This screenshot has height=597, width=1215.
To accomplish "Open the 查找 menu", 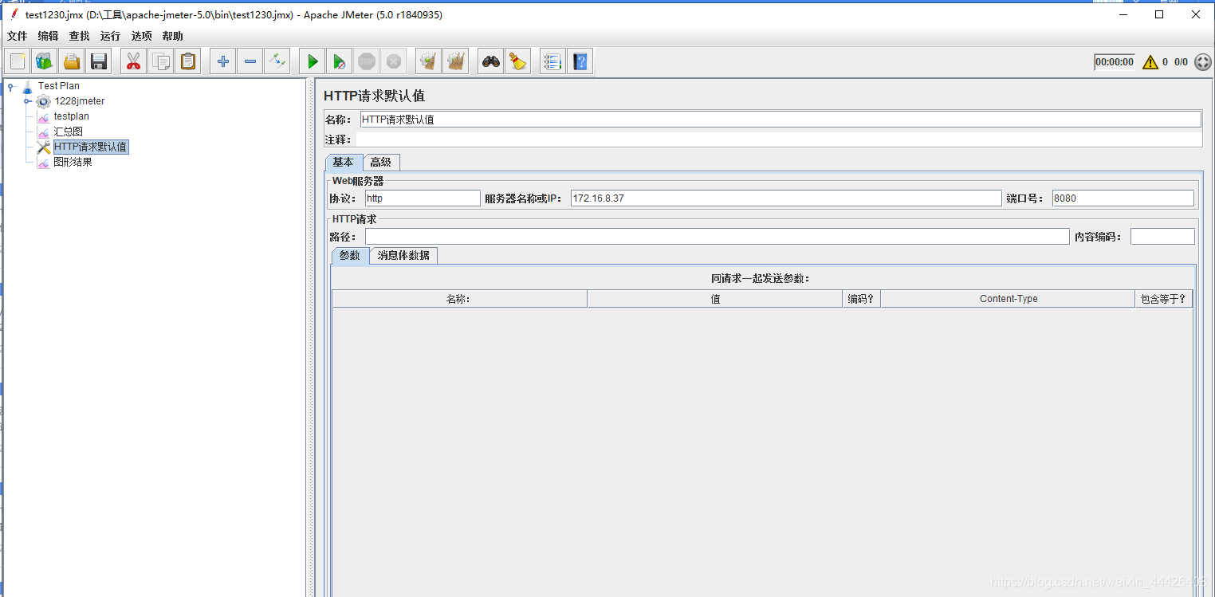I will pos(79,36).
